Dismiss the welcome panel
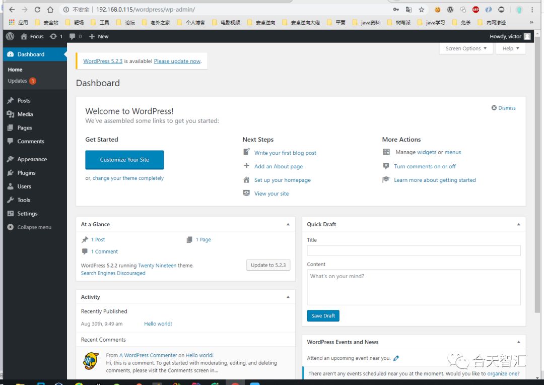 503,108
